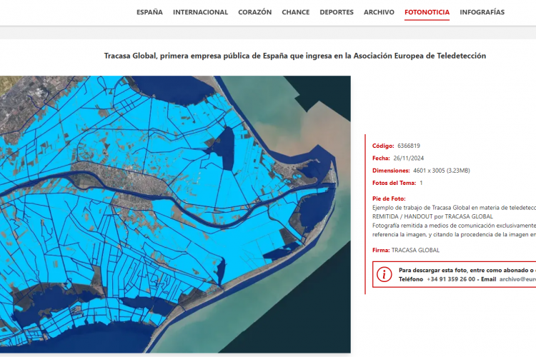This screenshot has height=357, width=536.
Task: Click the 'Firma: TRACASA GLOBAL' line
Action: (406, 250)
